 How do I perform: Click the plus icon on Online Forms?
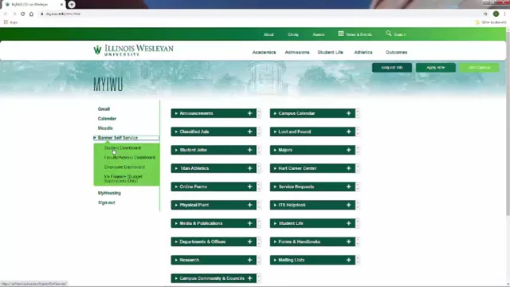249,187
